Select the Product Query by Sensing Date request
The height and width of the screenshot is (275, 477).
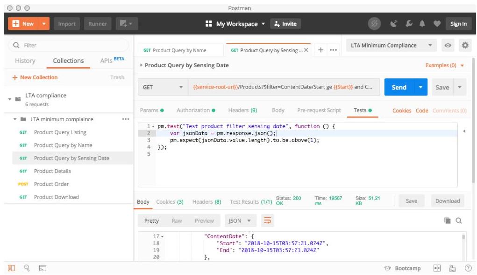point(73,158)
